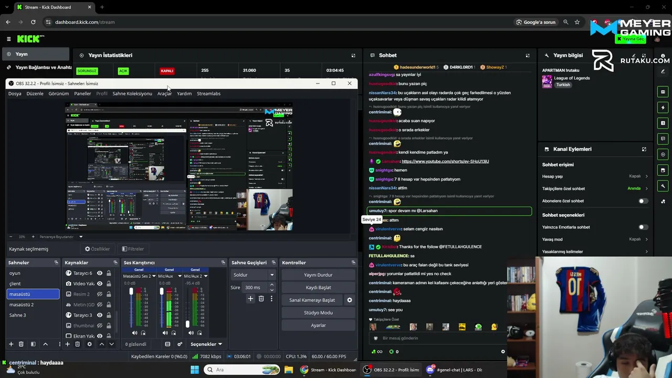
Task: Open the Seçenekler dropdown in audio mixer
Action: (x=206, y=344)
